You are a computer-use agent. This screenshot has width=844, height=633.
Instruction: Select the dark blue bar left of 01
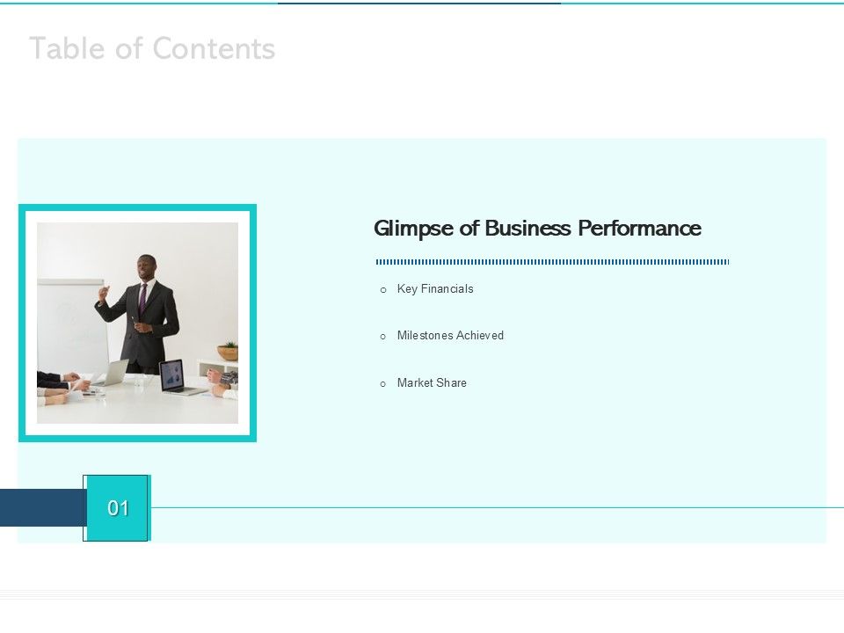41,508
